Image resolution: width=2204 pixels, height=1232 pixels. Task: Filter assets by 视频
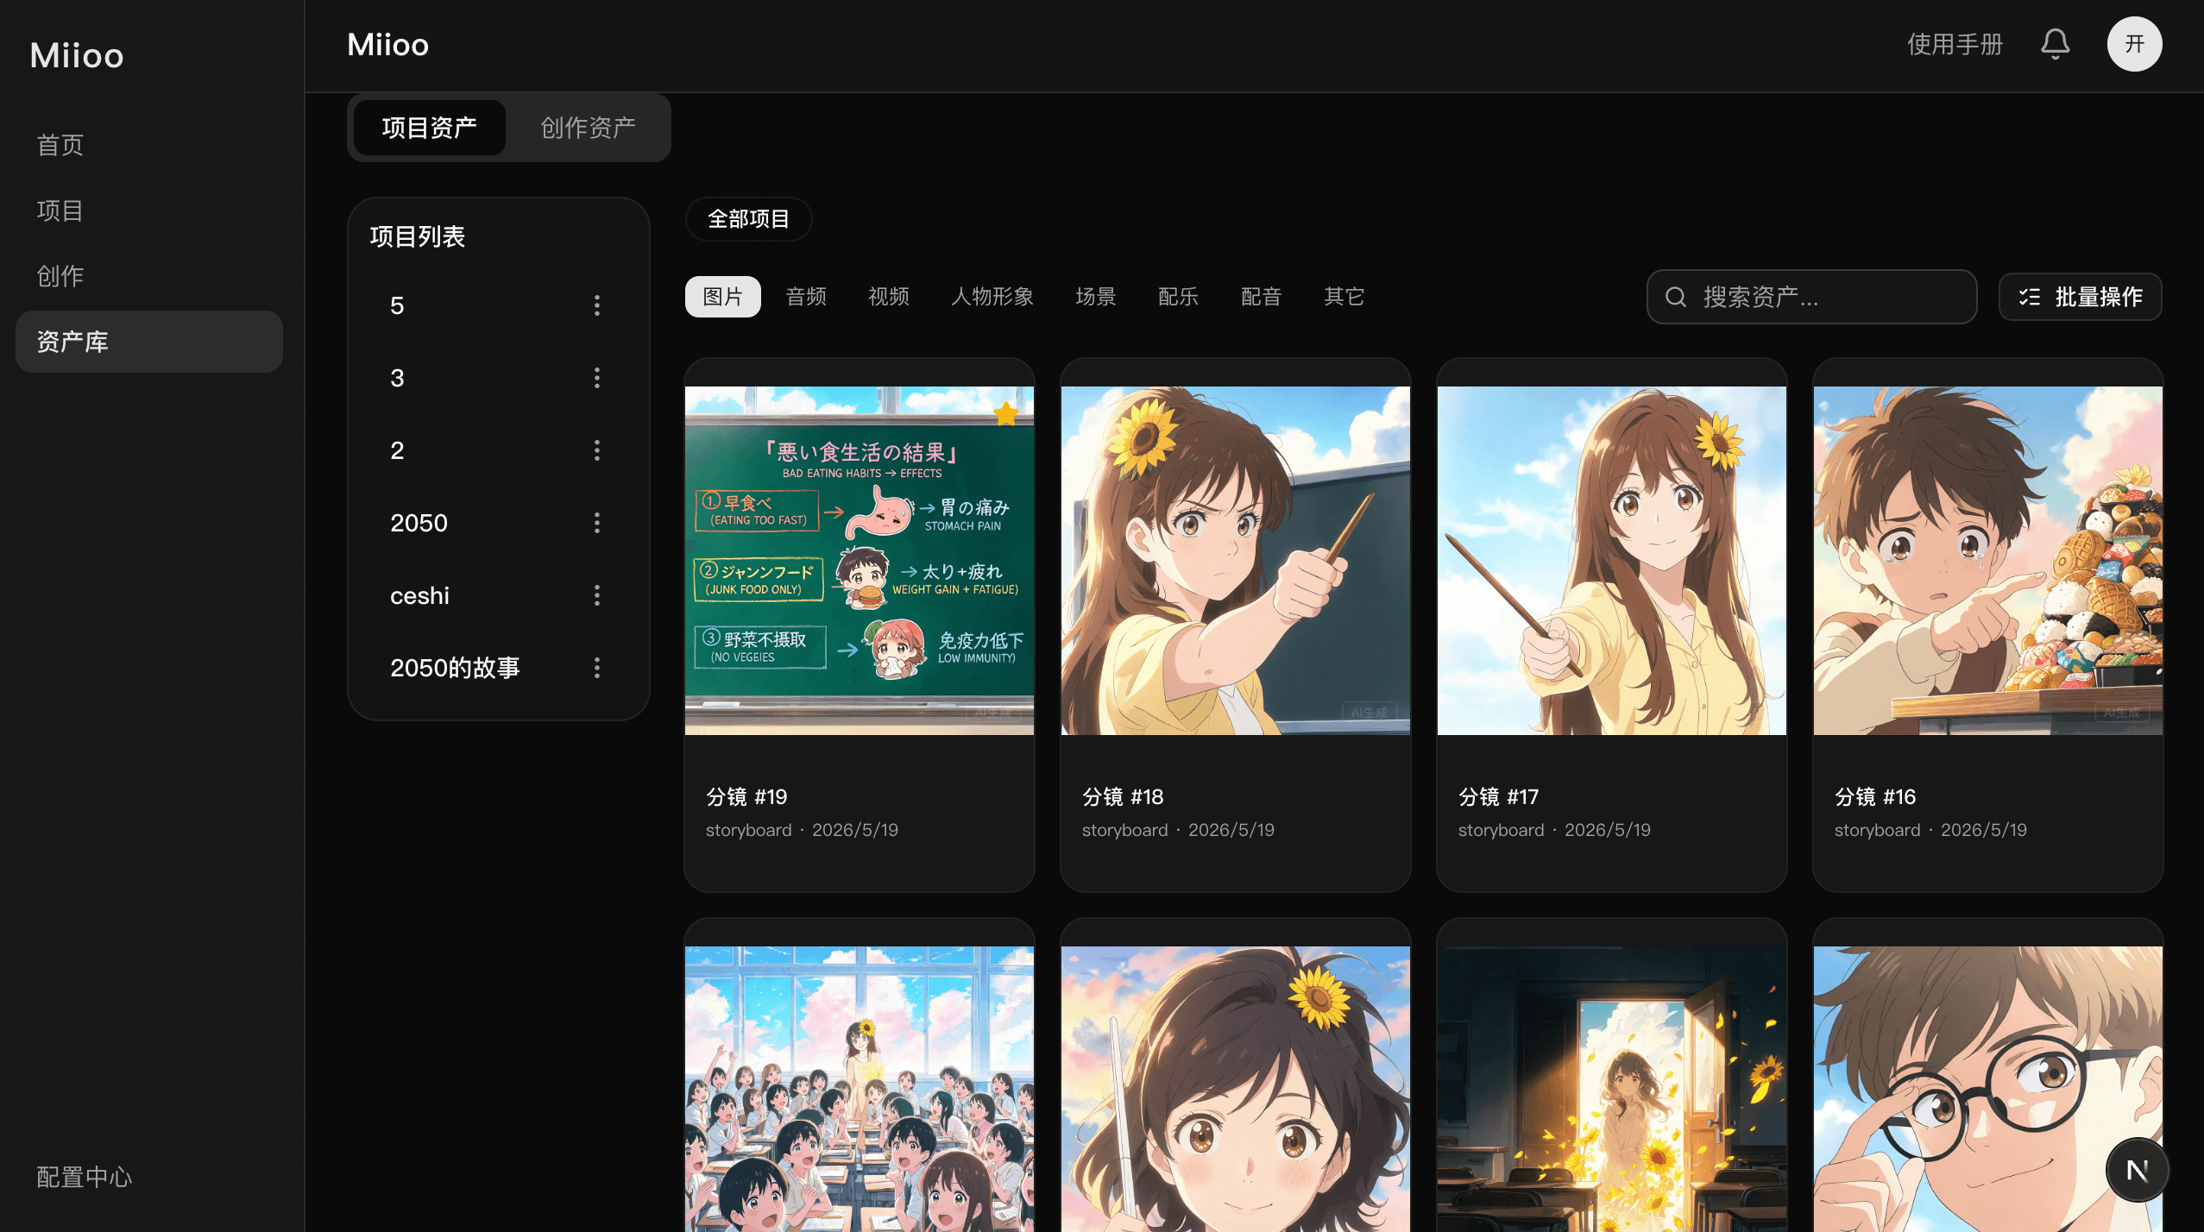click(888, 297)
